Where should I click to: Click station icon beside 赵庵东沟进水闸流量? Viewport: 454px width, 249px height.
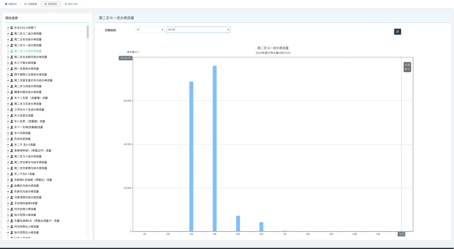tap(12, 186)
